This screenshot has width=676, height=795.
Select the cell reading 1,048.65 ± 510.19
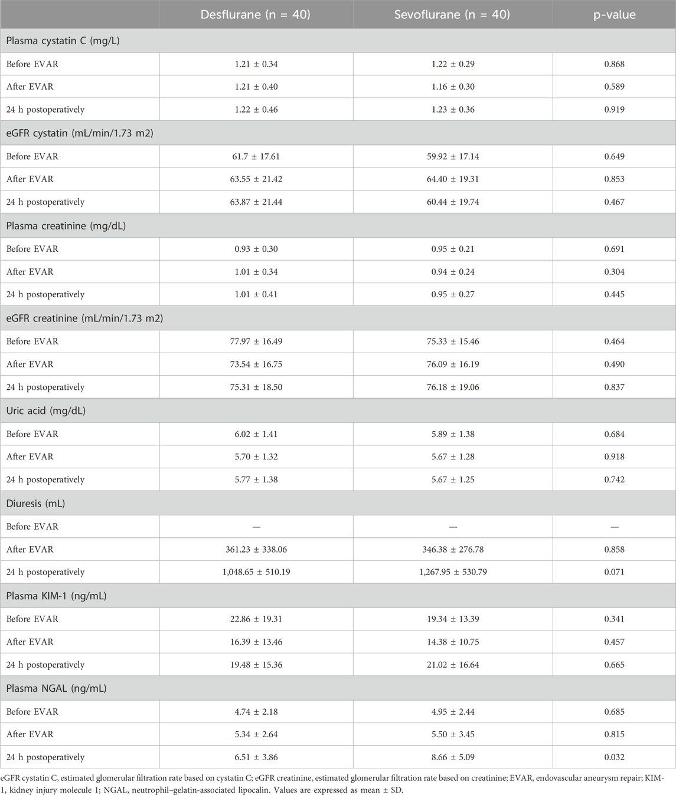pos(256,572)
